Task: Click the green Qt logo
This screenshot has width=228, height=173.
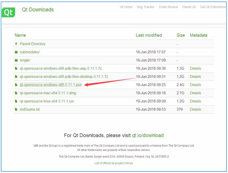Action: 8,12
